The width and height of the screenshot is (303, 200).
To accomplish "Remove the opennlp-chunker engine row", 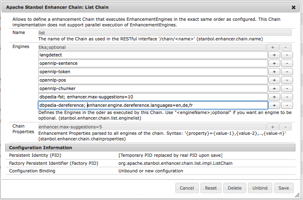I will [287, 88].
